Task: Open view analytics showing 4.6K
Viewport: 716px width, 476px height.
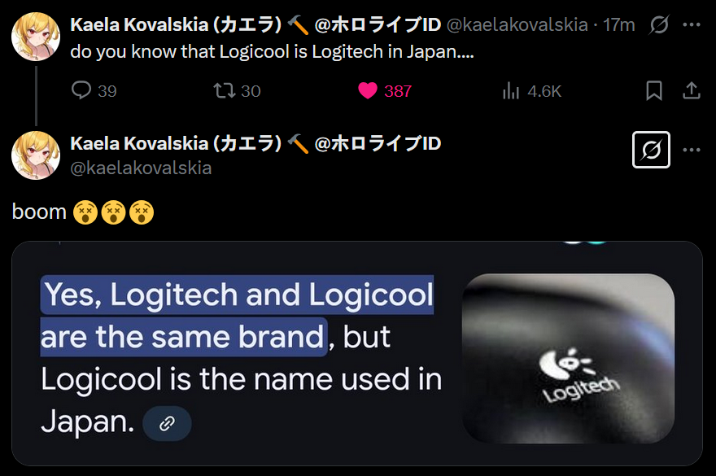Action: (511, 90)
